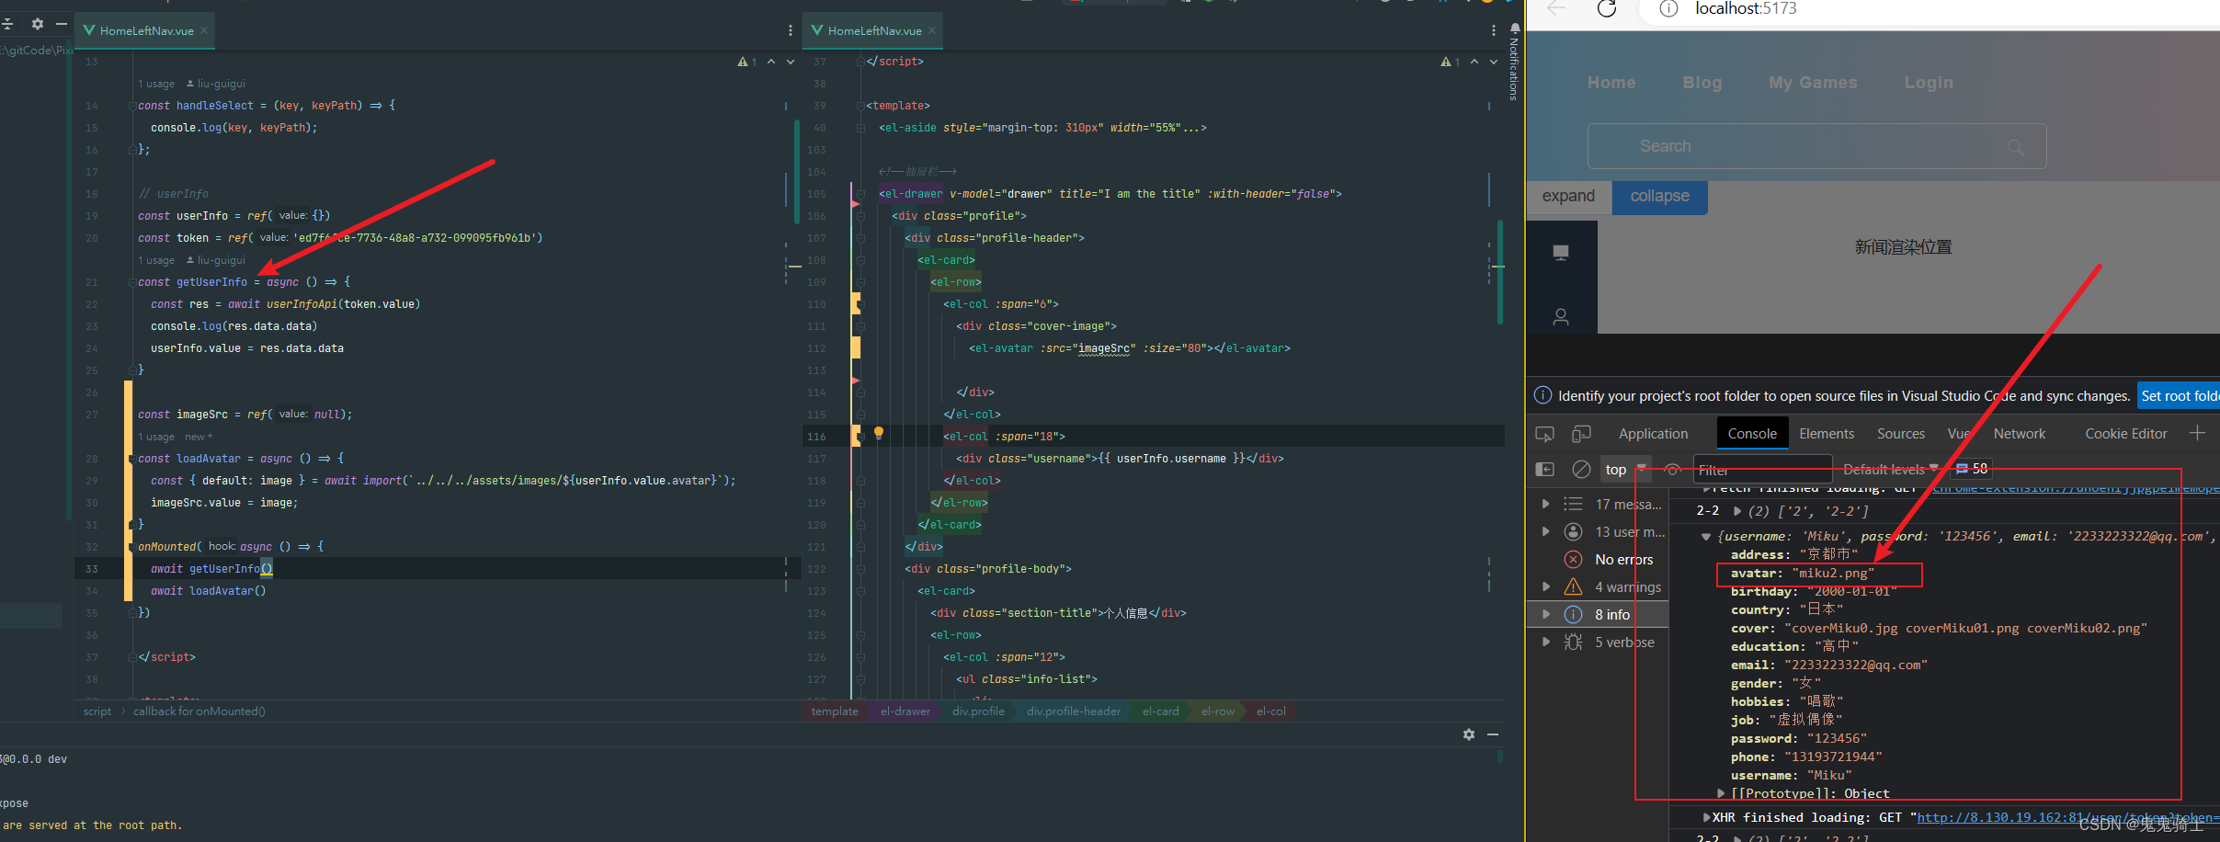
Task: Switch to the Network DevTools tab
Action: point(2019,434)
